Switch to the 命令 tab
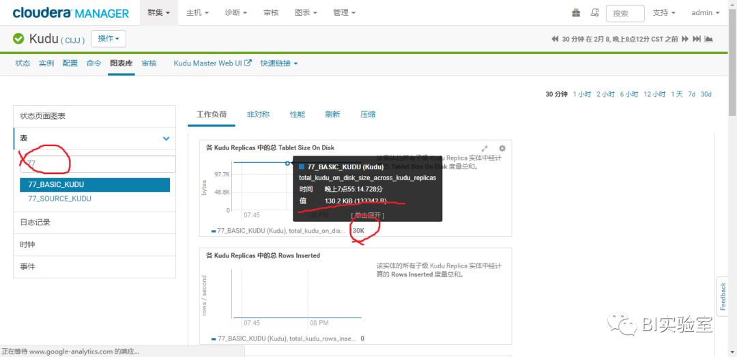The image size is (737, 357). click(x=93, y=63)
